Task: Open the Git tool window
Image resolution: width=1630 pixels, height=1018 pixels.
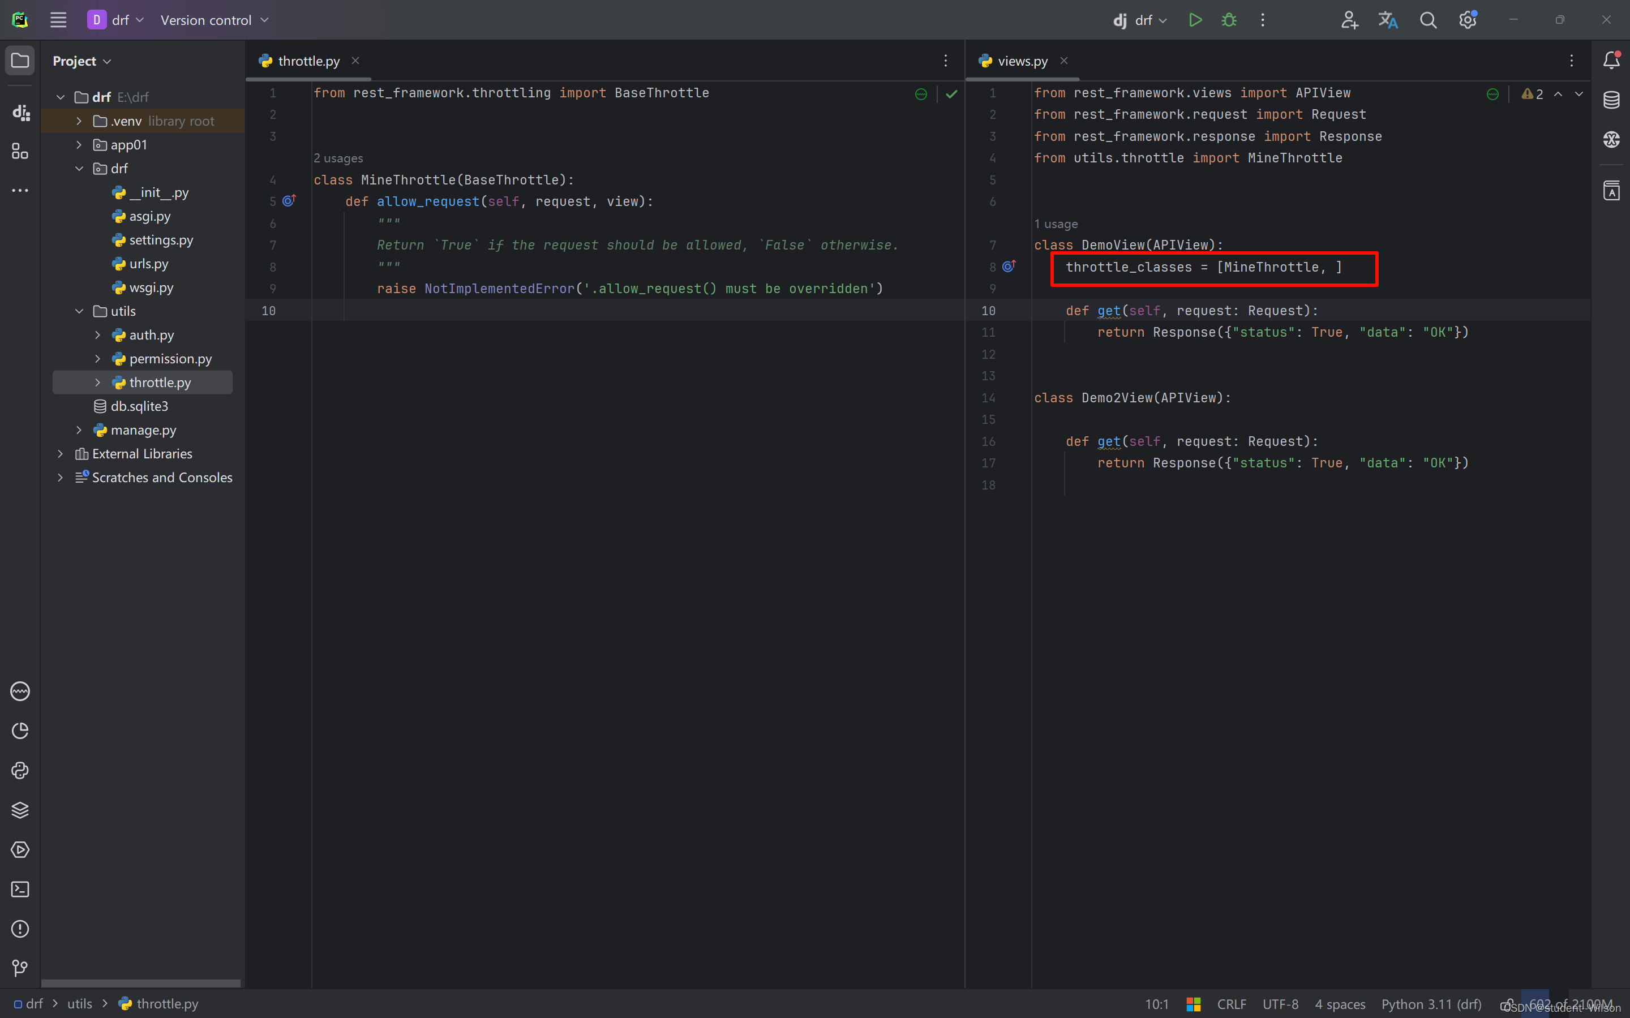Action: tap(20, 968)
